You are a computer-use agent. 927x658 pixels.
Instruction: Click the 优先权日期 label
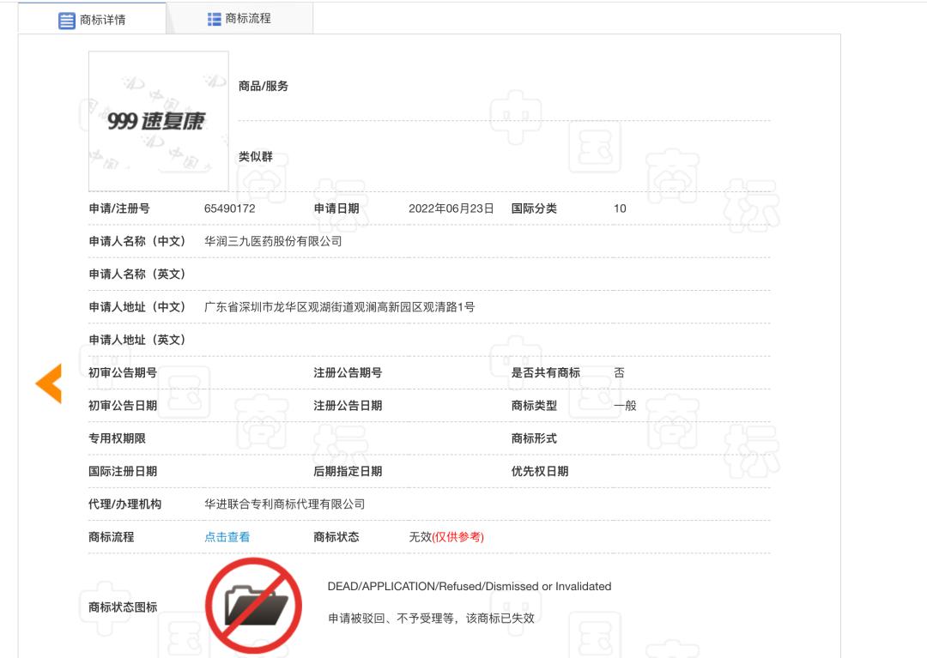[x=540, y=471]
